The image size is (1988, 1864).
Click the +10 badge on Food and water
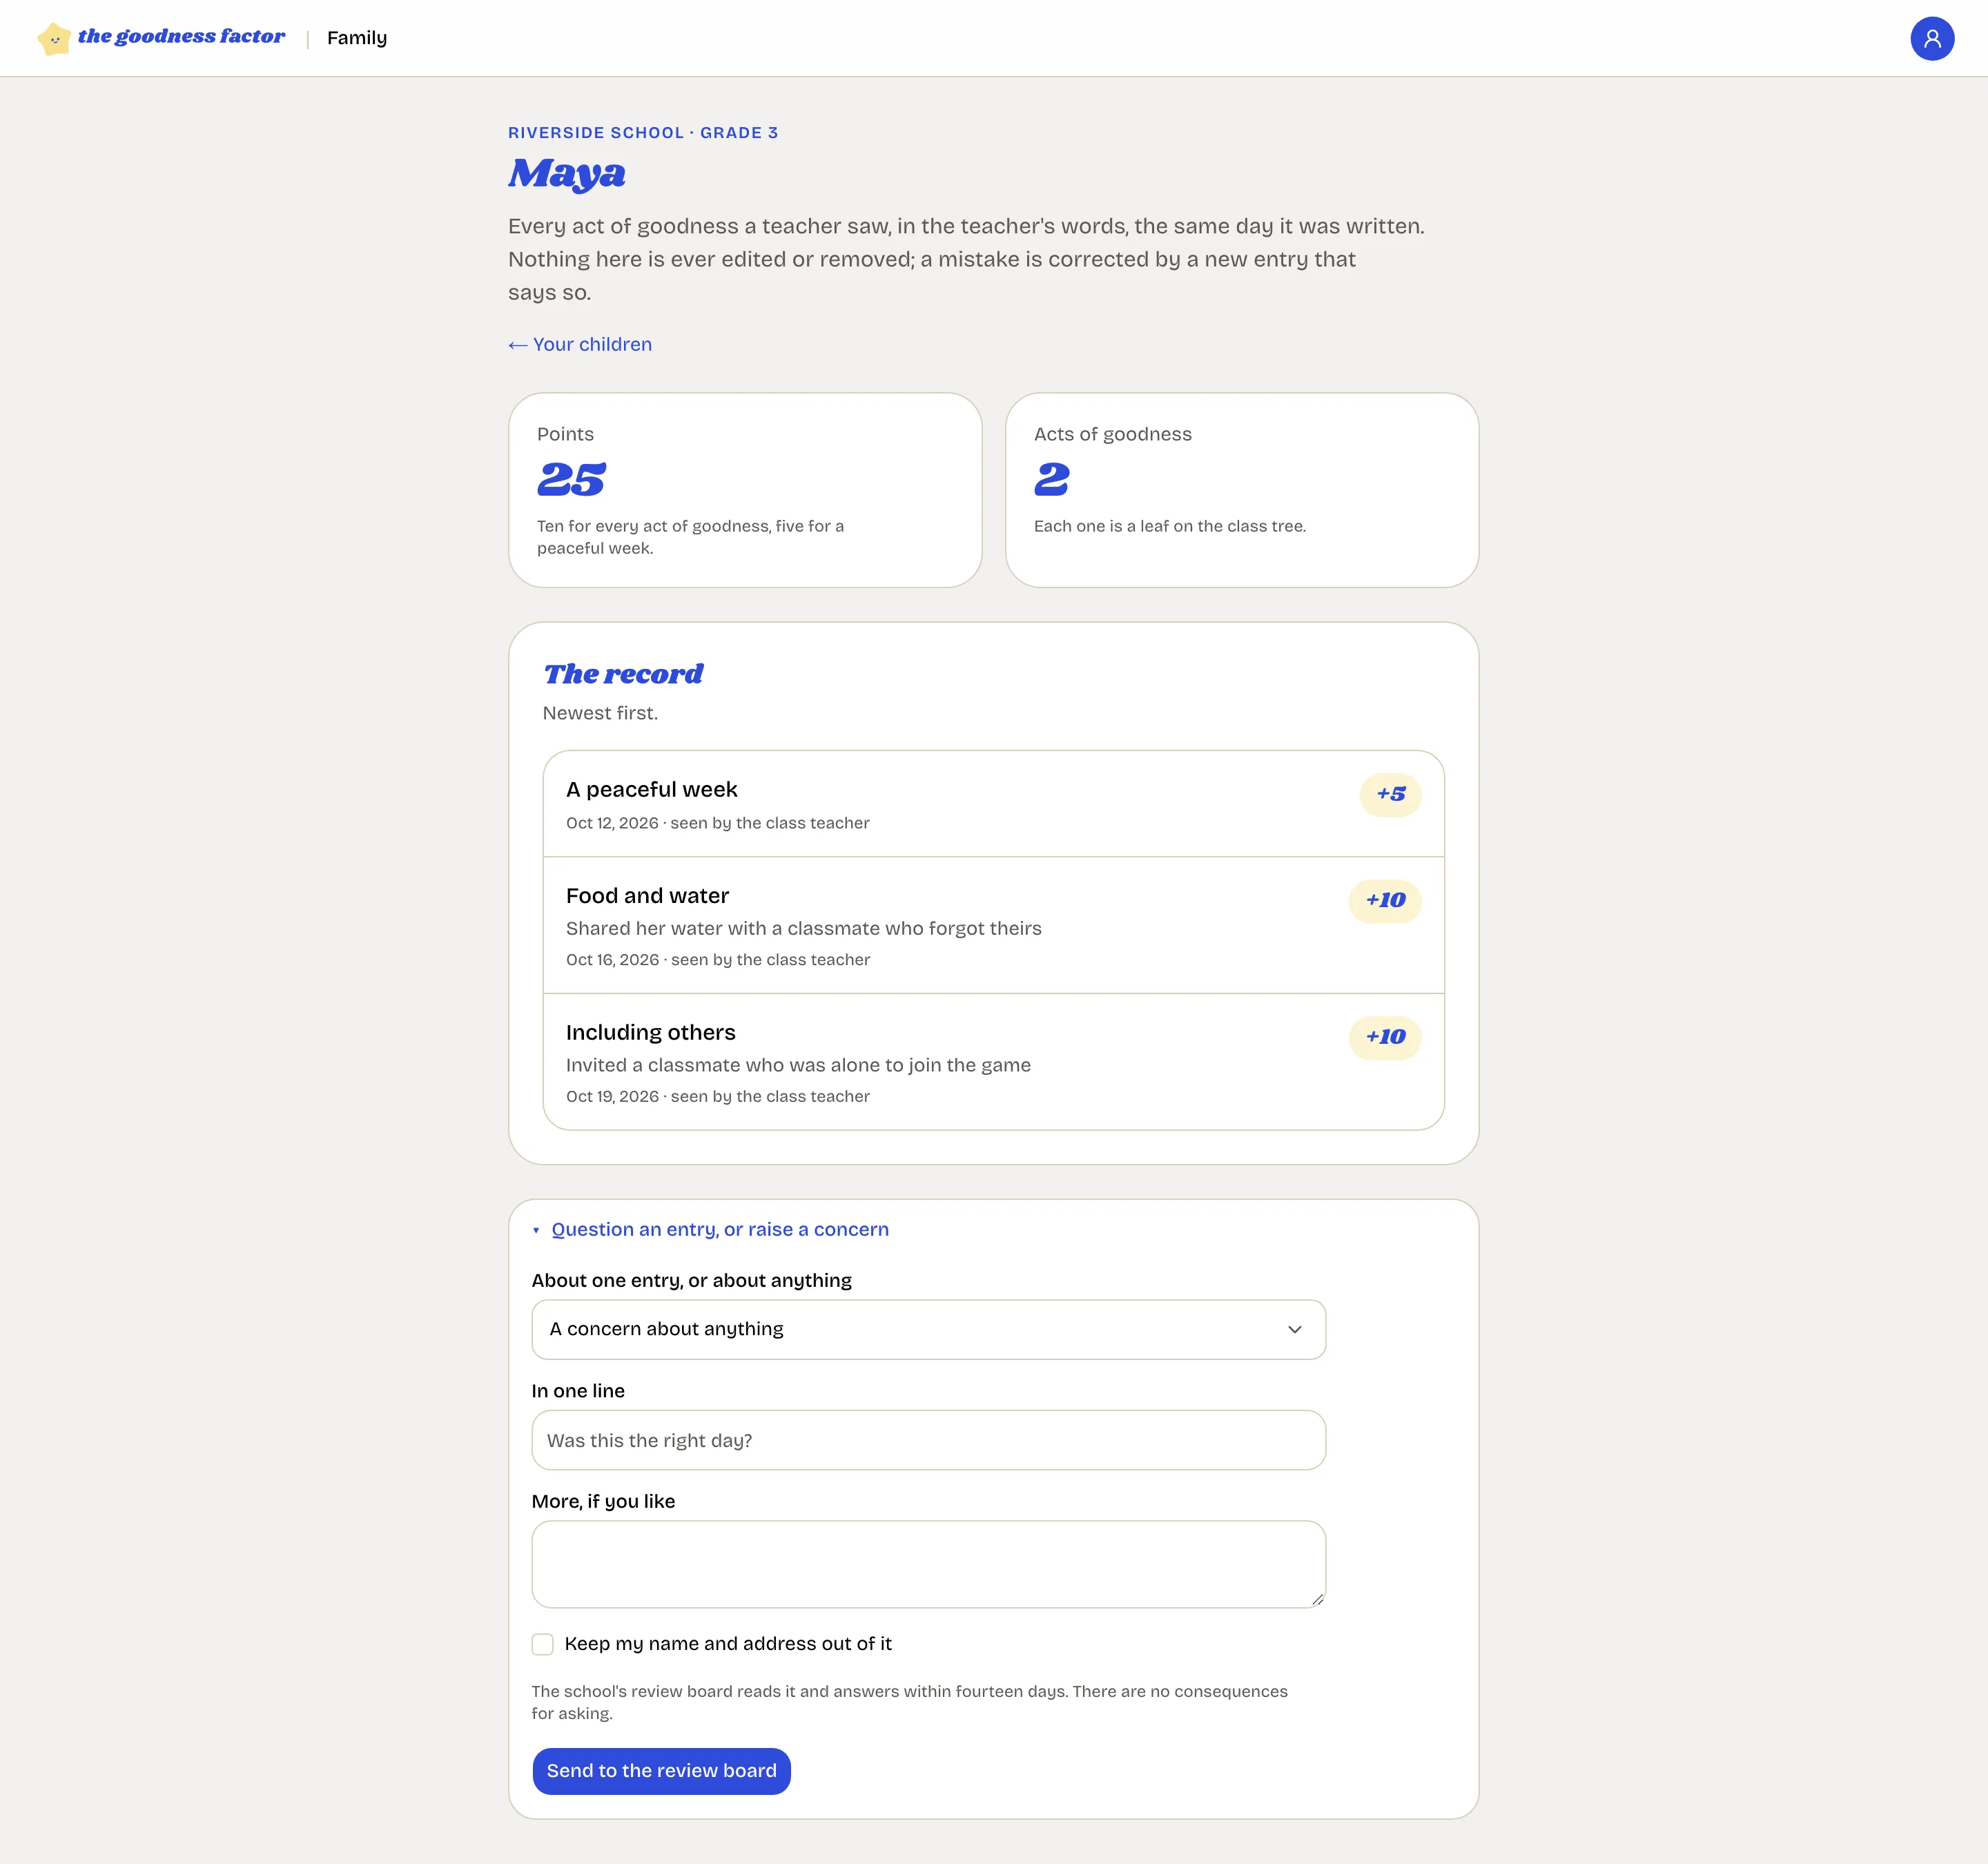(1385, 900)
